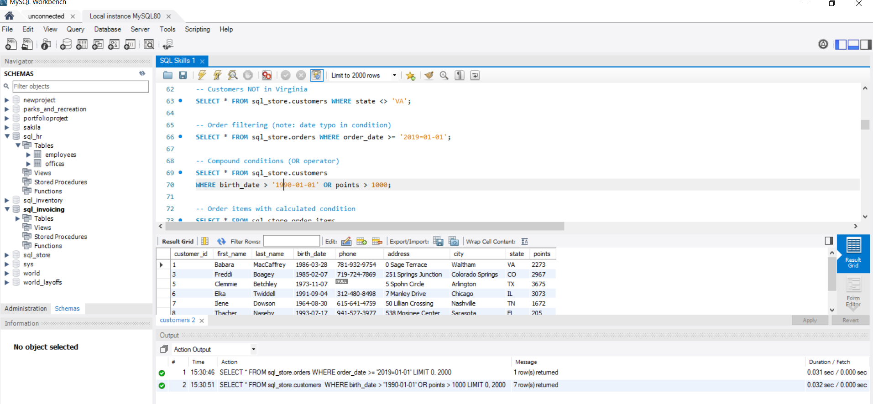Open a SQL script file icon
Screen dimensions: 873x404
tap(27, 44)
